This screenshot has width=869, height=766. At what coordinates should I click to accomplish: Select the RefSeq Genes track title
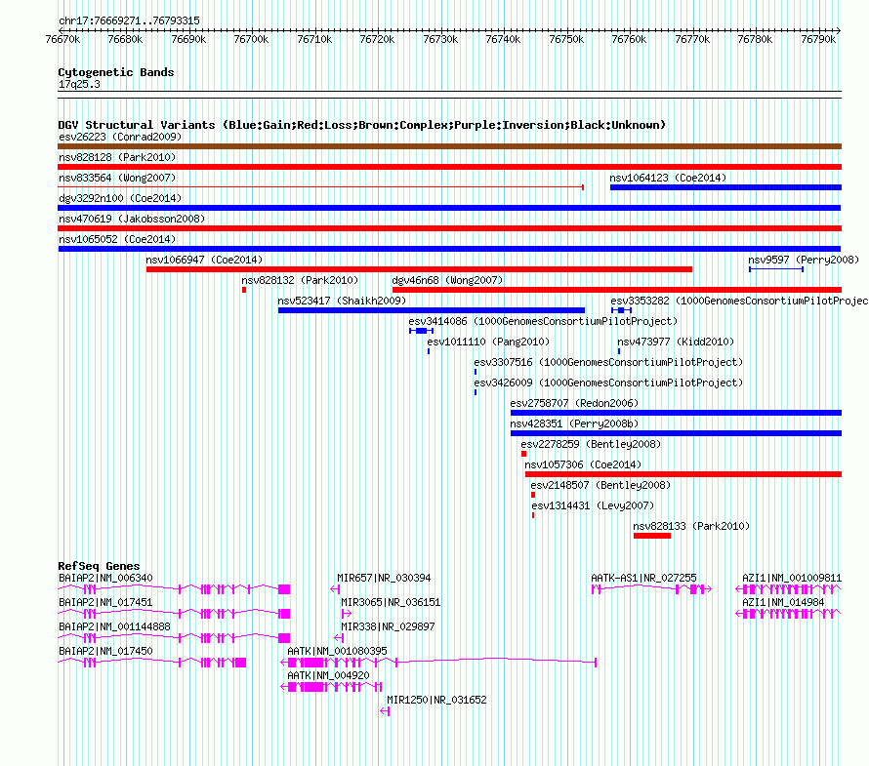(99, 566)
